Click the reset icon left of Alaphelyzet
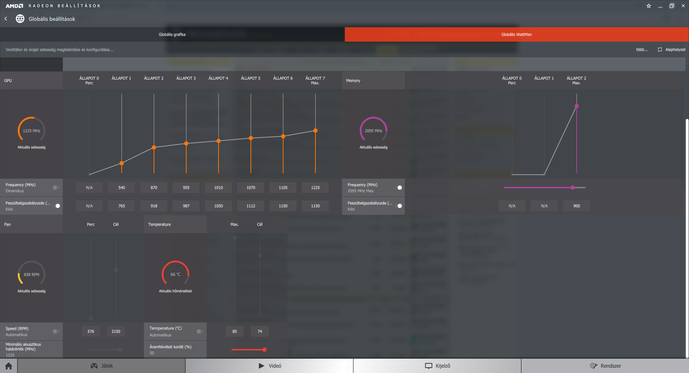 click(660, 49)
